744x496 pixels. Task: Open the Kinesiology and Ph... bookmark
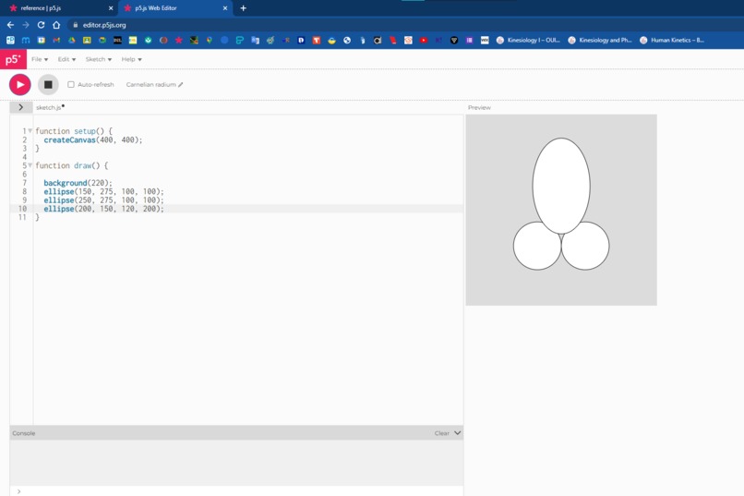(600, 41)
